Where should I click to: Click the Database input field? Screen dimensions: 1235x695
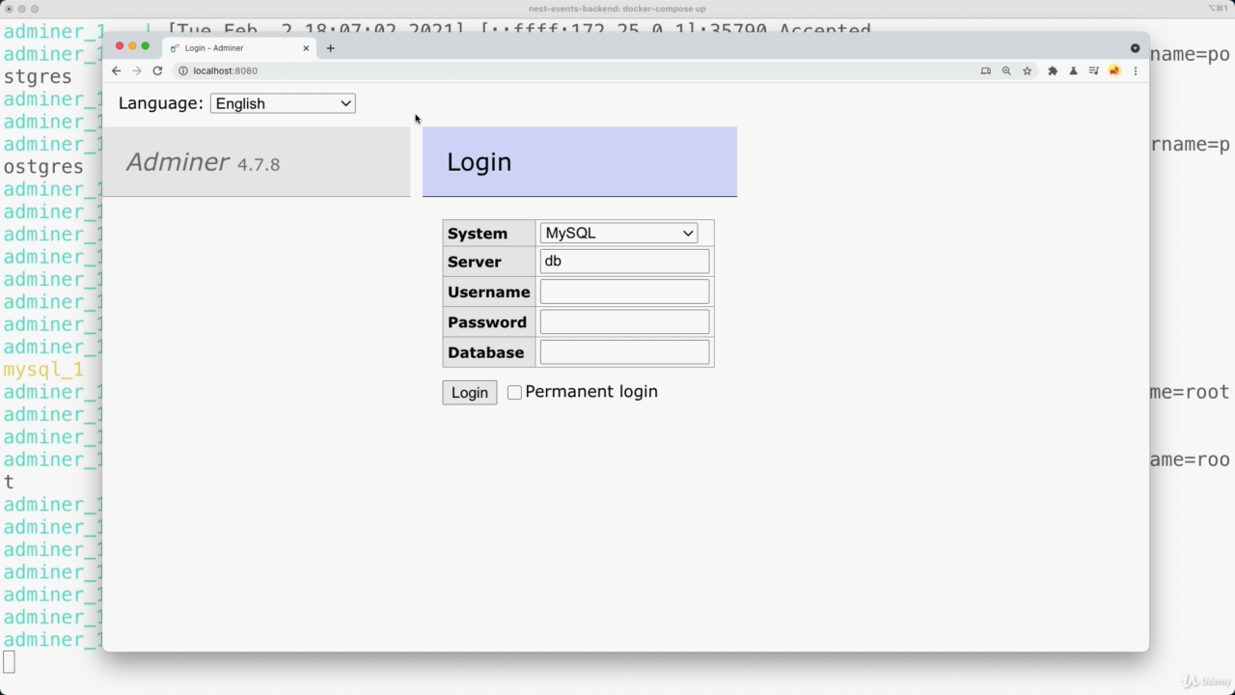(x=624, y=352)
